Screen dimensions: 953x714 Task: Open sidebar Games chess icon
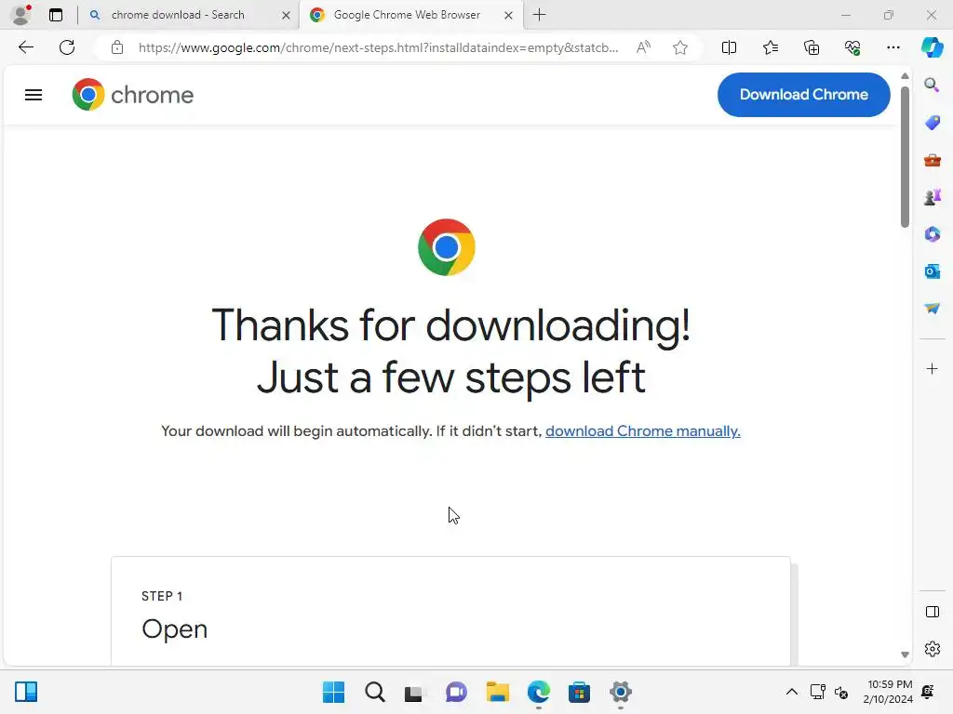(932, 197)
